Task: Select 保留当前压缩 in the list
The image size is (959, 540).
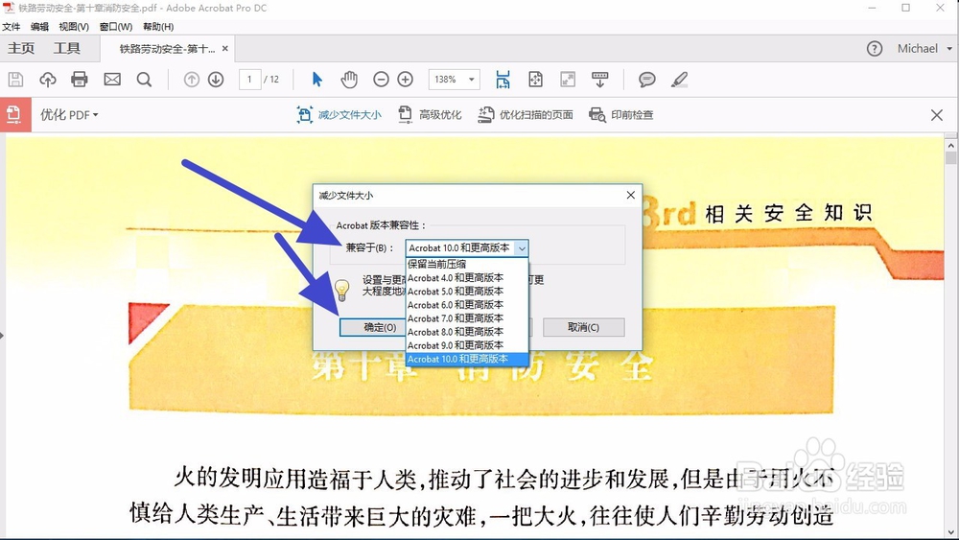Action: click(467, 264)
